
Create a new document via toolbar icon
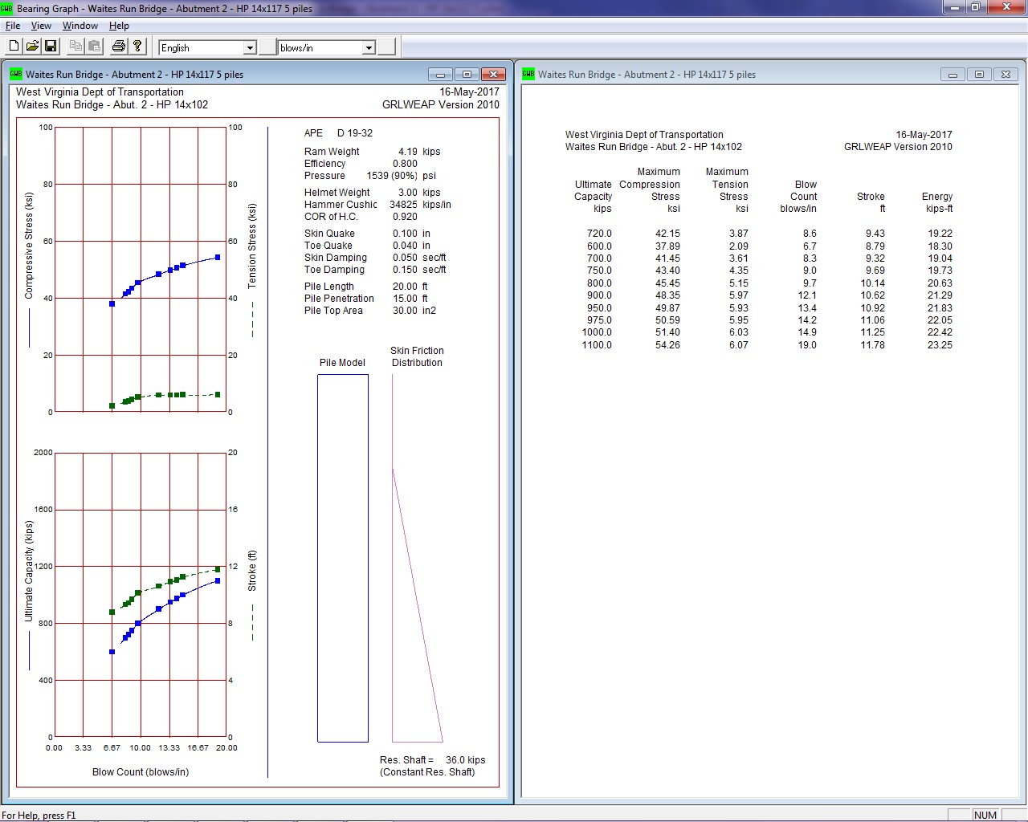tap(13, 46)
